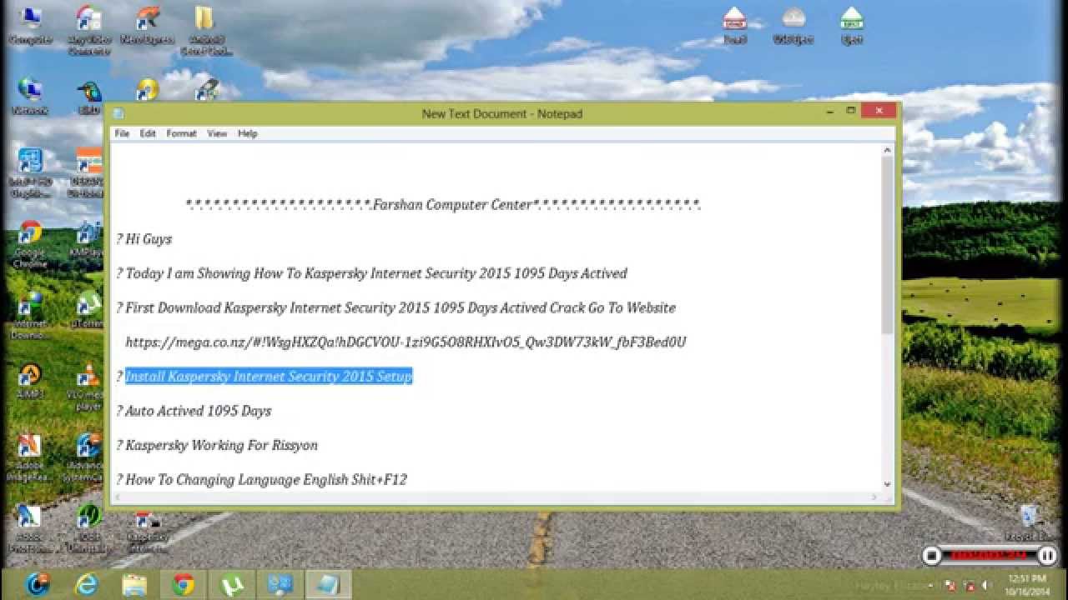Viewport: 1068px width, 600px height.
Task: Click the highlighted 'Install Kaspersky Internet Security 2015 Setup' line
Action: click(x=269, y=377)
